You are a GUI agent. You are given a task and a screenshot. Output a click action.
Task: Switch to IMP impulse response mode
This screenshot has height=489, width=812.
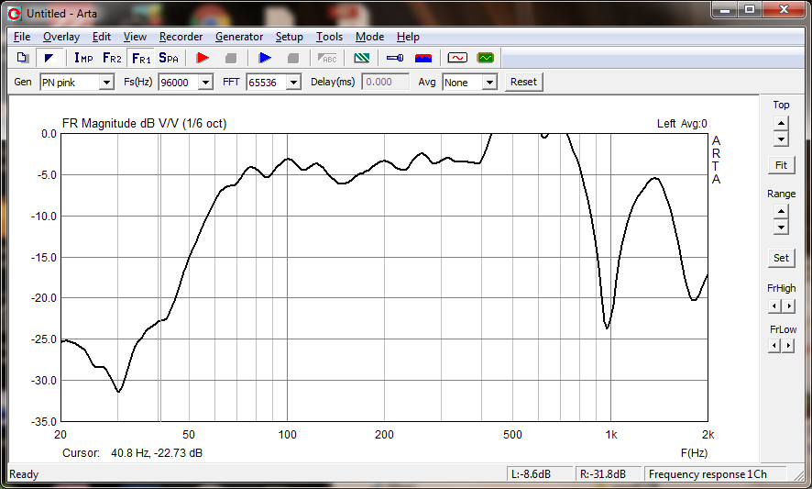[x=83, y=58]
